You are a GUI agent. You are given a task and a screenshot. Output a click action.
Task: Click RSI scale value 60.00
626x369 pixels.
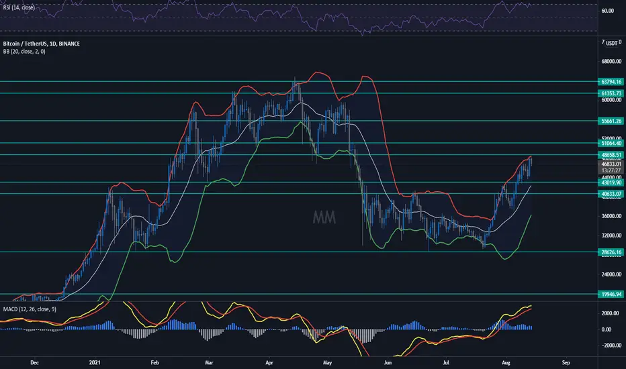tap(608, 11)
